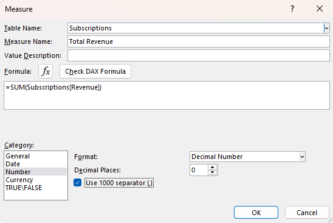The image size is (333, 223).
Task: Click the fx insert function icon
Action: [x=46, y=71]
